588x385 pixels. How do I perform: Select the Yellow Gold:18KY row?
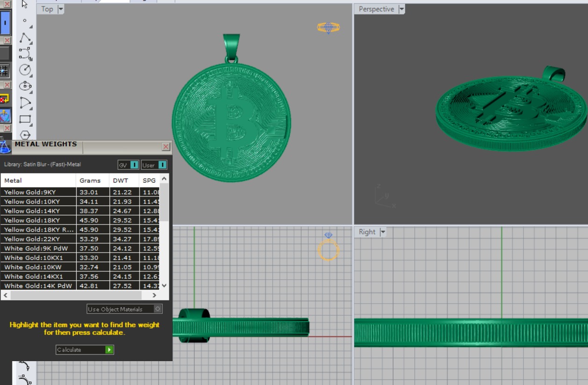tap(80, 220)
